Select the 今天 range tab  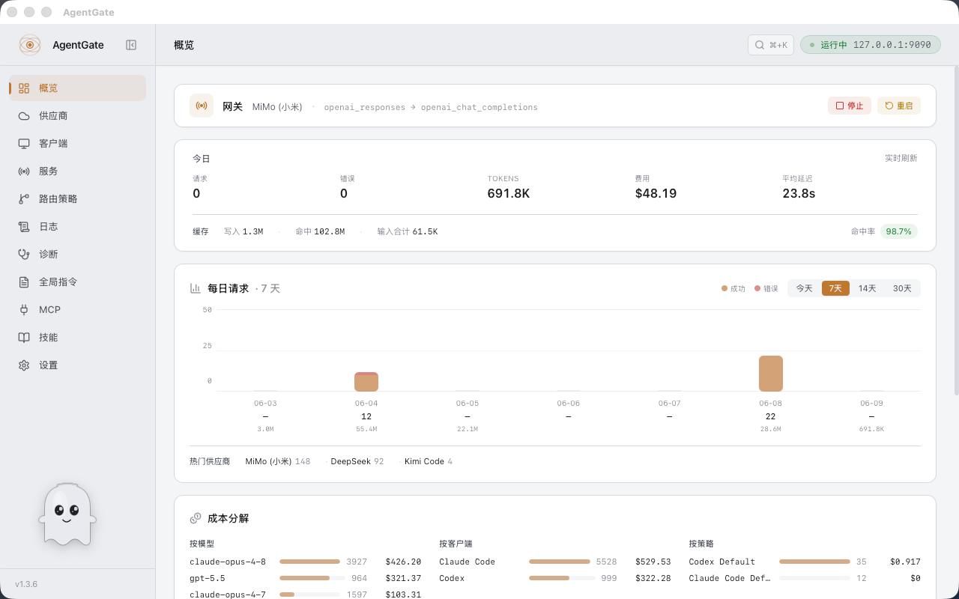(x=804, y=288)
